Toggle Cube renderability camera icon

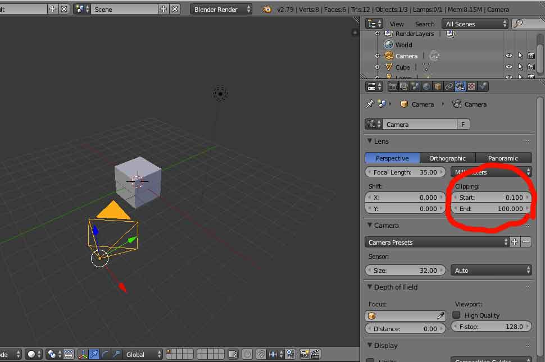point(531,67)
